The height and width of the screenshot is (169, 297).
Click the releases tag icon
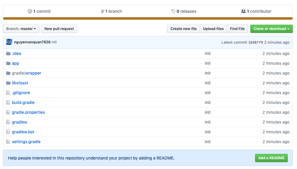[x=173, y=11]
